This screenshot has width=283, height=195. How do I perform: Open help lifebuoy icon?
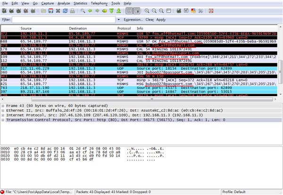211,11
